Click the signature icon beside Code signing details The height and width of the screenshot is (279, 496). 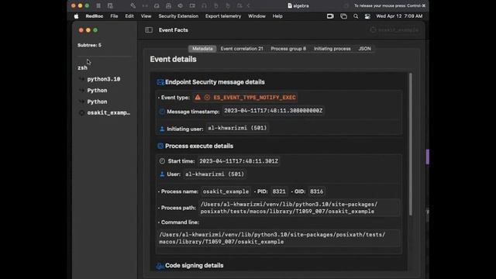click(160, 266)
